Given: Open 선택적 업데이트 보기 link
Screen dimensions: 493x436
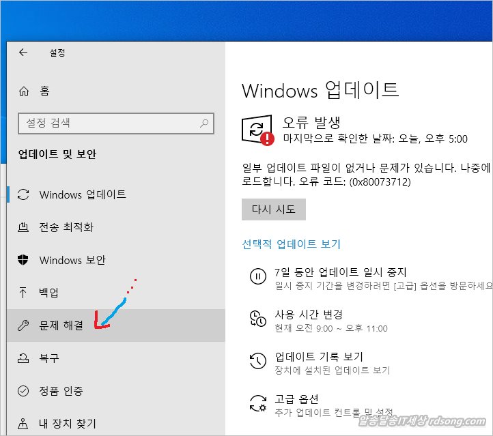Looking at the screenshot, I should pos(291,244).
